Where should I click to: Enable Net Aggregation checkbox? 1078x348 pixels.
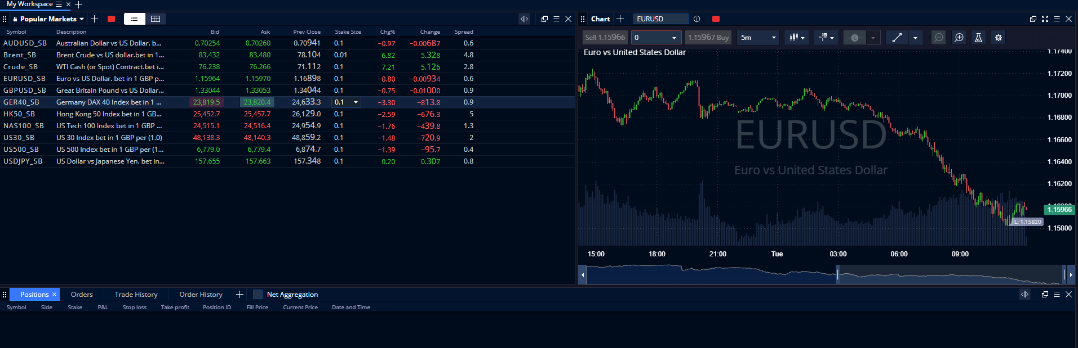[x=258, y=295]
